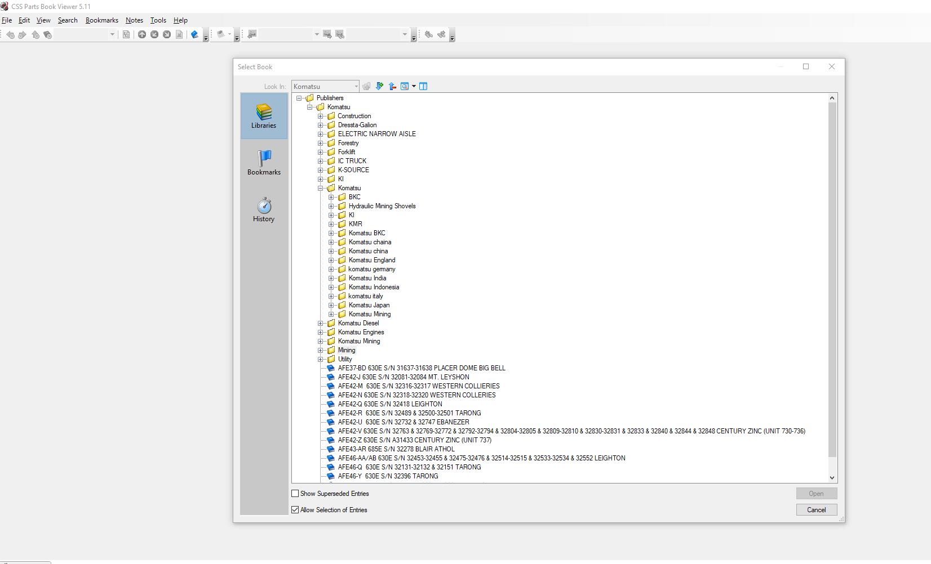The width and height of the screenshot is (931, 564).
Task: Expand the Dressta-Galion folder node
Action: [x=320, y=125]
